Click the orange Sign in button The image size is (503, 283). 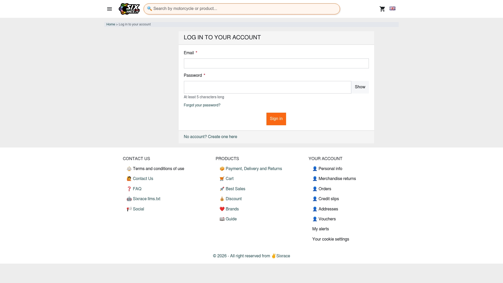tap(276, 119)
